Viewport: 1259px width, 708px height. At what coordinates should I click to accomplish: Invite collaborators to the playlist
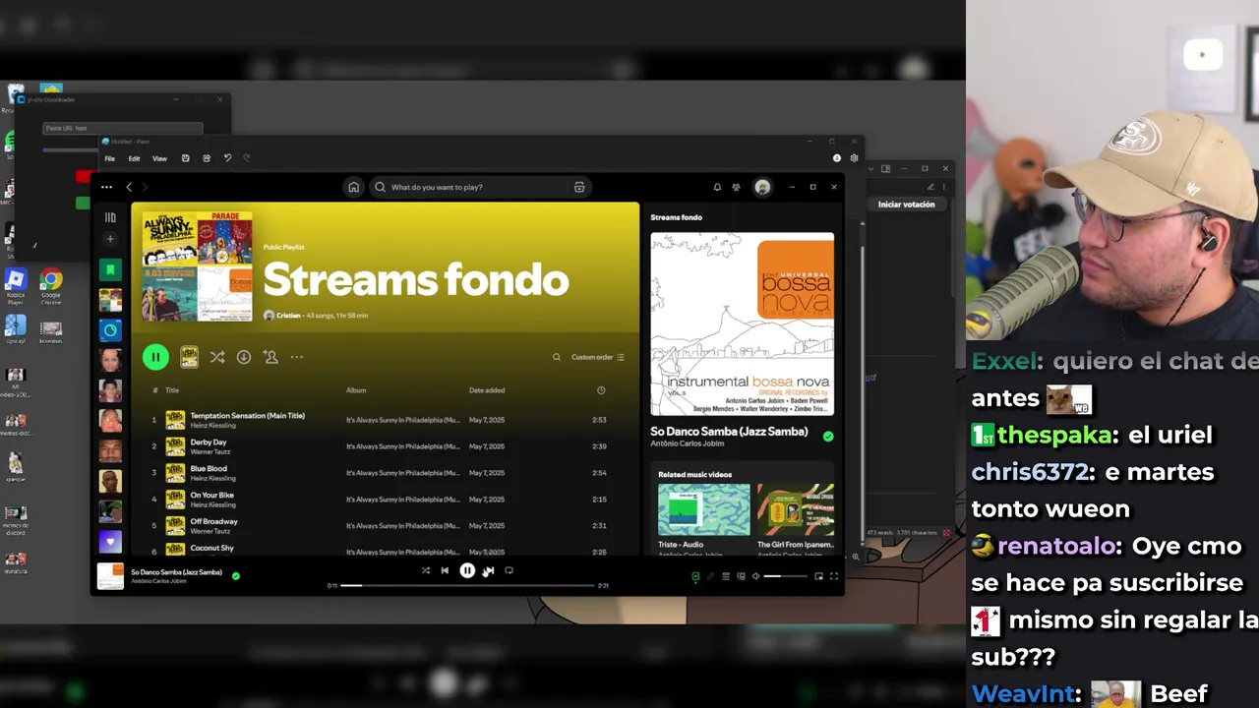pos(270,357)
